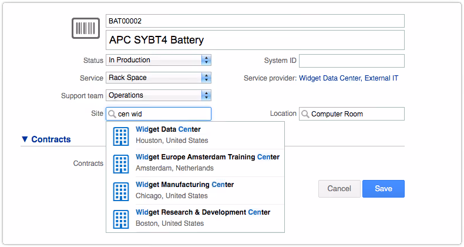Collapse the Contracts section triangle
The width and height of the screenshot is (464, 247).
(25, 139)
